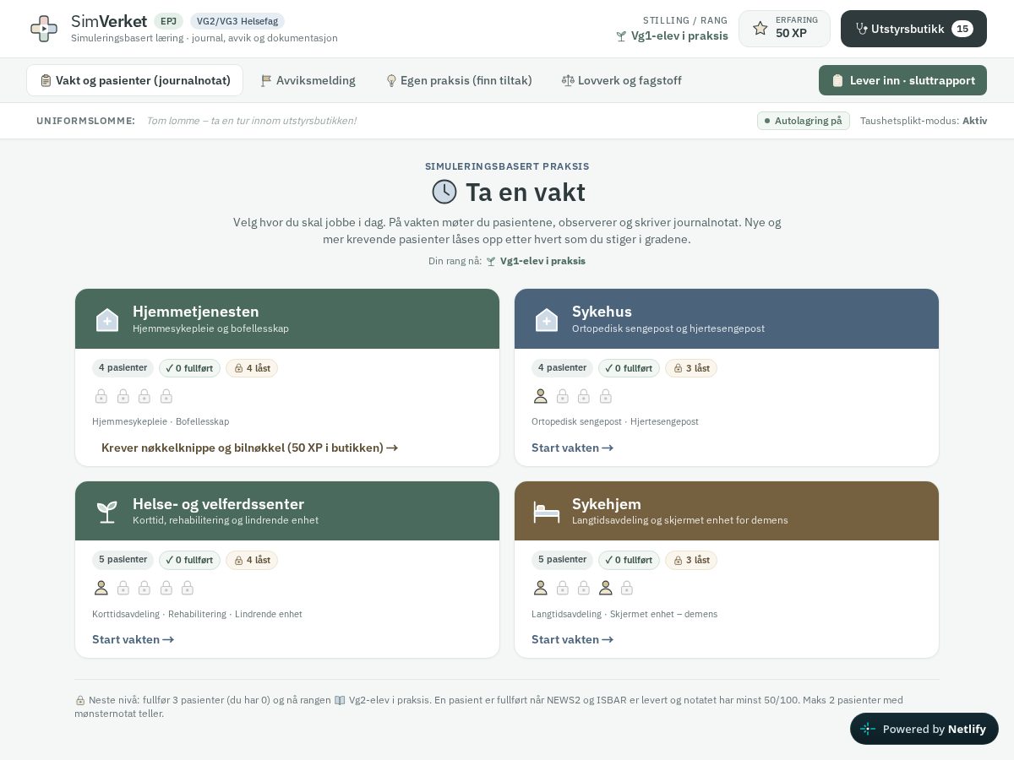Click last locked patient in Helse- og velferdssenter
The width and height of the screenshot is (1014, 760).
188,588
